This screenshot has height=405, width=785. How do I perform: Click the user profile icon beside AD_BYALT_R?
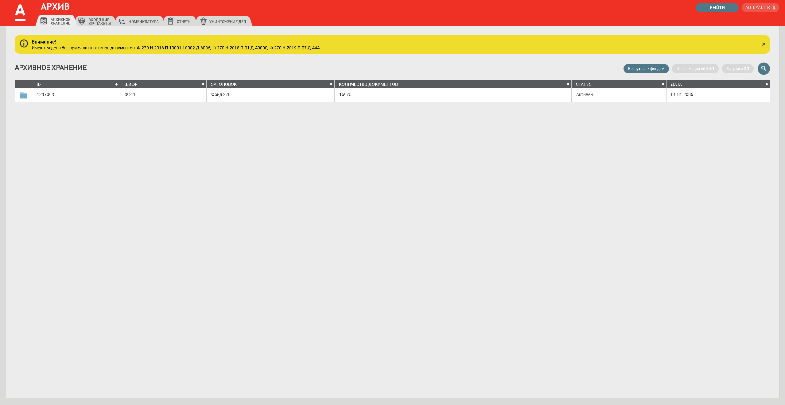pos(774,8)
